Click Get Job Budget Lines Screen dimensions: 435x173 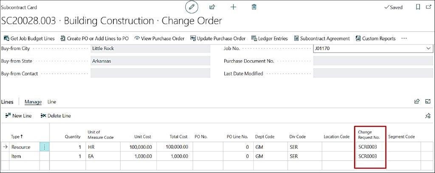tap(29, 39)
